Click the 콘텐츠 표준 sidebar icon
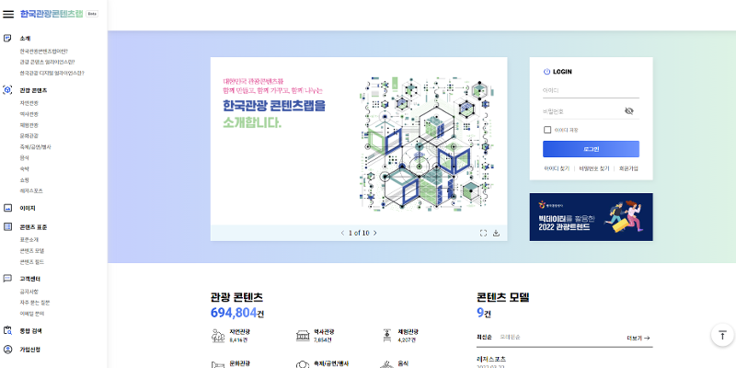This screenshot has height=368, width=736. click(x=7, y=226)
